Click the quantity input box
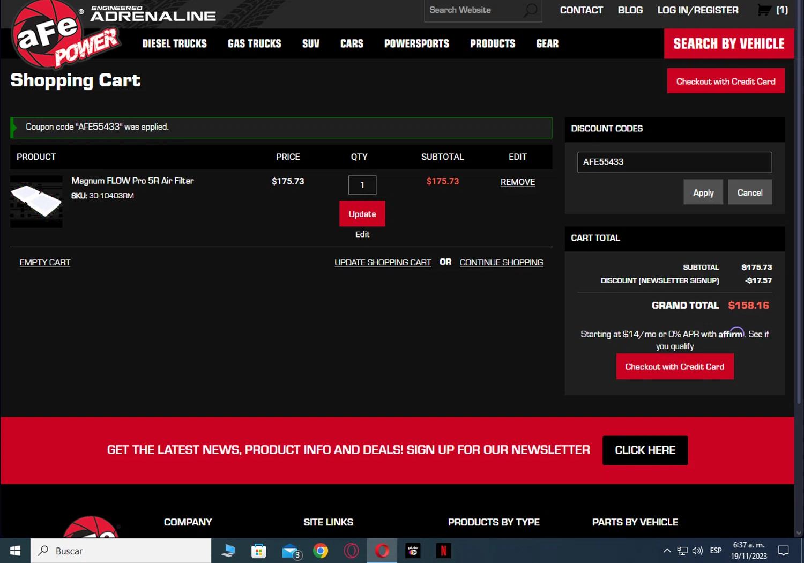Image resolution: width=804 pixels, height=563 pixels. pyautogui.click(x=362, y=185)
